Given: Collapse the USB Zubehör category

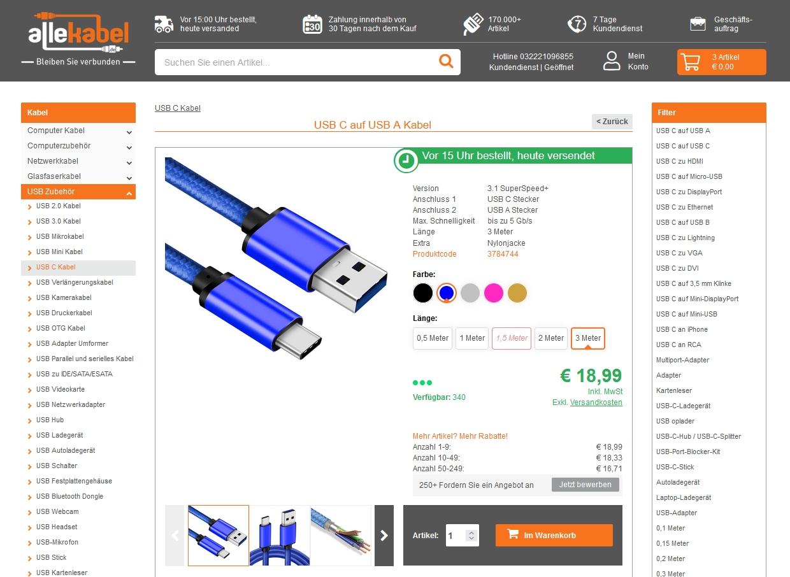Looking at the screenshot, I should (x=78, y=192).
